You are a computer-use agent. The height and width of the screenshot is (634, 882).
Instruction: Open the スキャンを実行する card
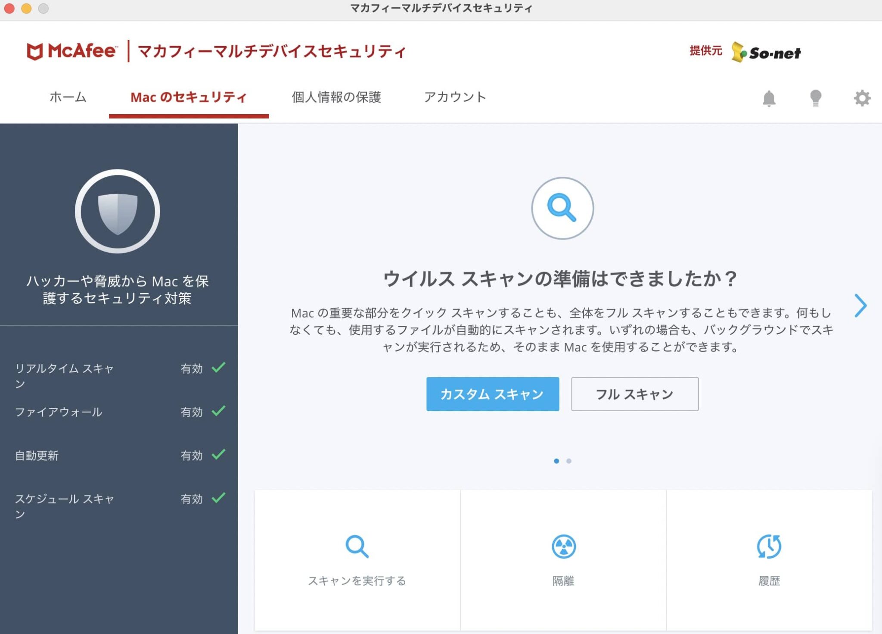coord(357,560)
